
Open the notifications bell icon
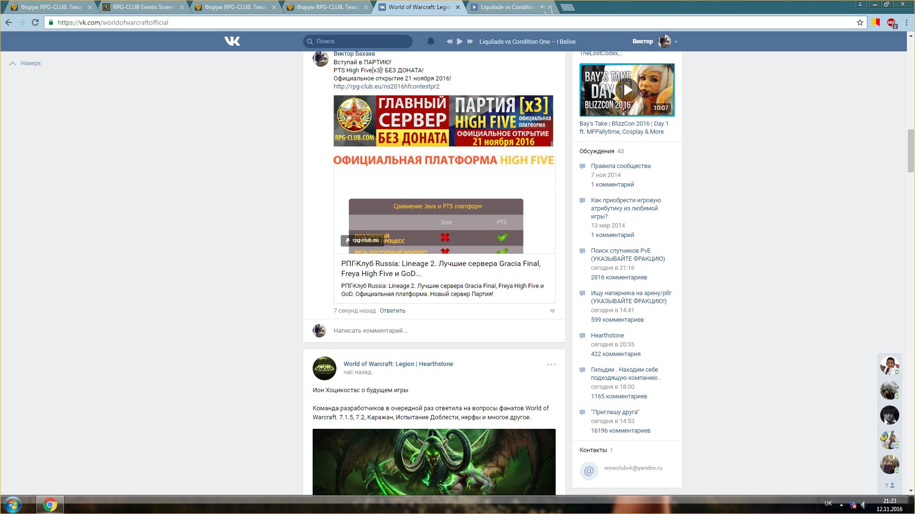(x=430, y=41)
